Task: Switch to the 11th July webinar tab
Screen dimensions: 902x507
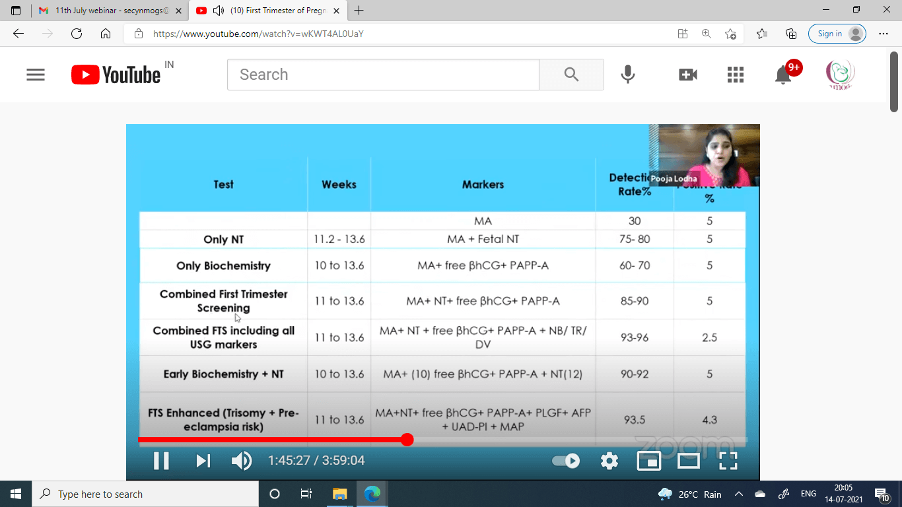Action: coord(106,11)
